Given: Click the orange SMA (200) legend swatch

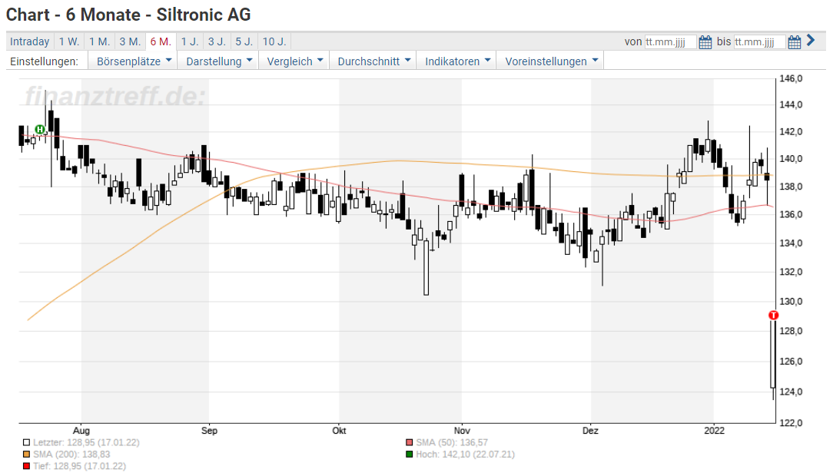Looking at the screenshot, I should tap(27, 455).
